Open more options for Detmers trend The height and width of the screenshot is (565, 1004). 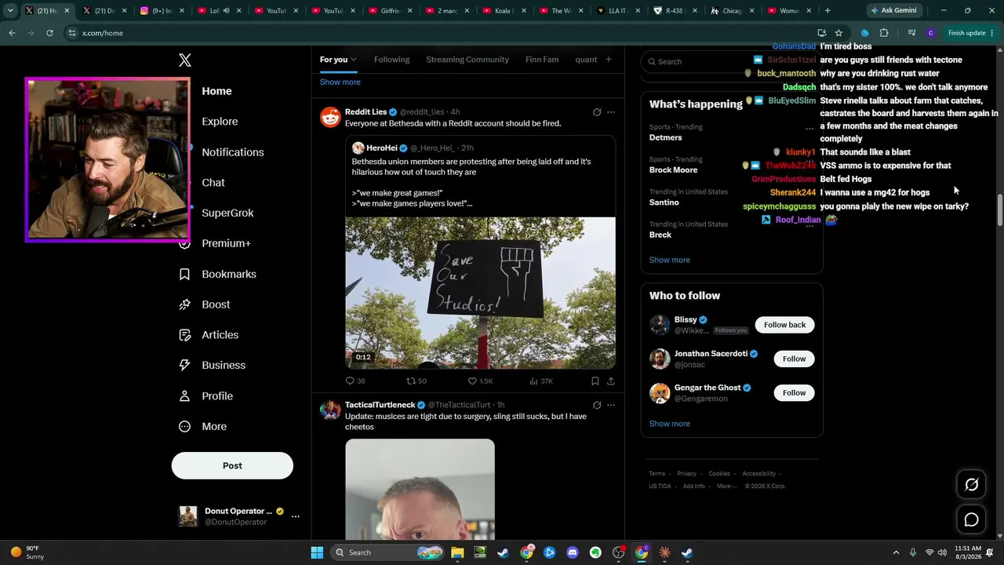point(809,128)
